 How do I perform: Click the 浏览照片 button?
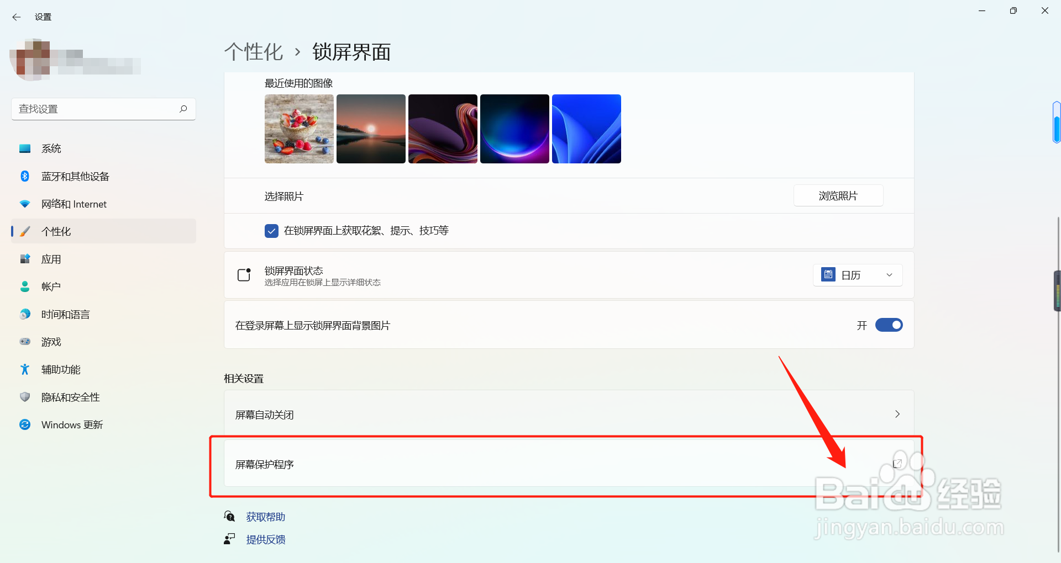coord(838,196)
